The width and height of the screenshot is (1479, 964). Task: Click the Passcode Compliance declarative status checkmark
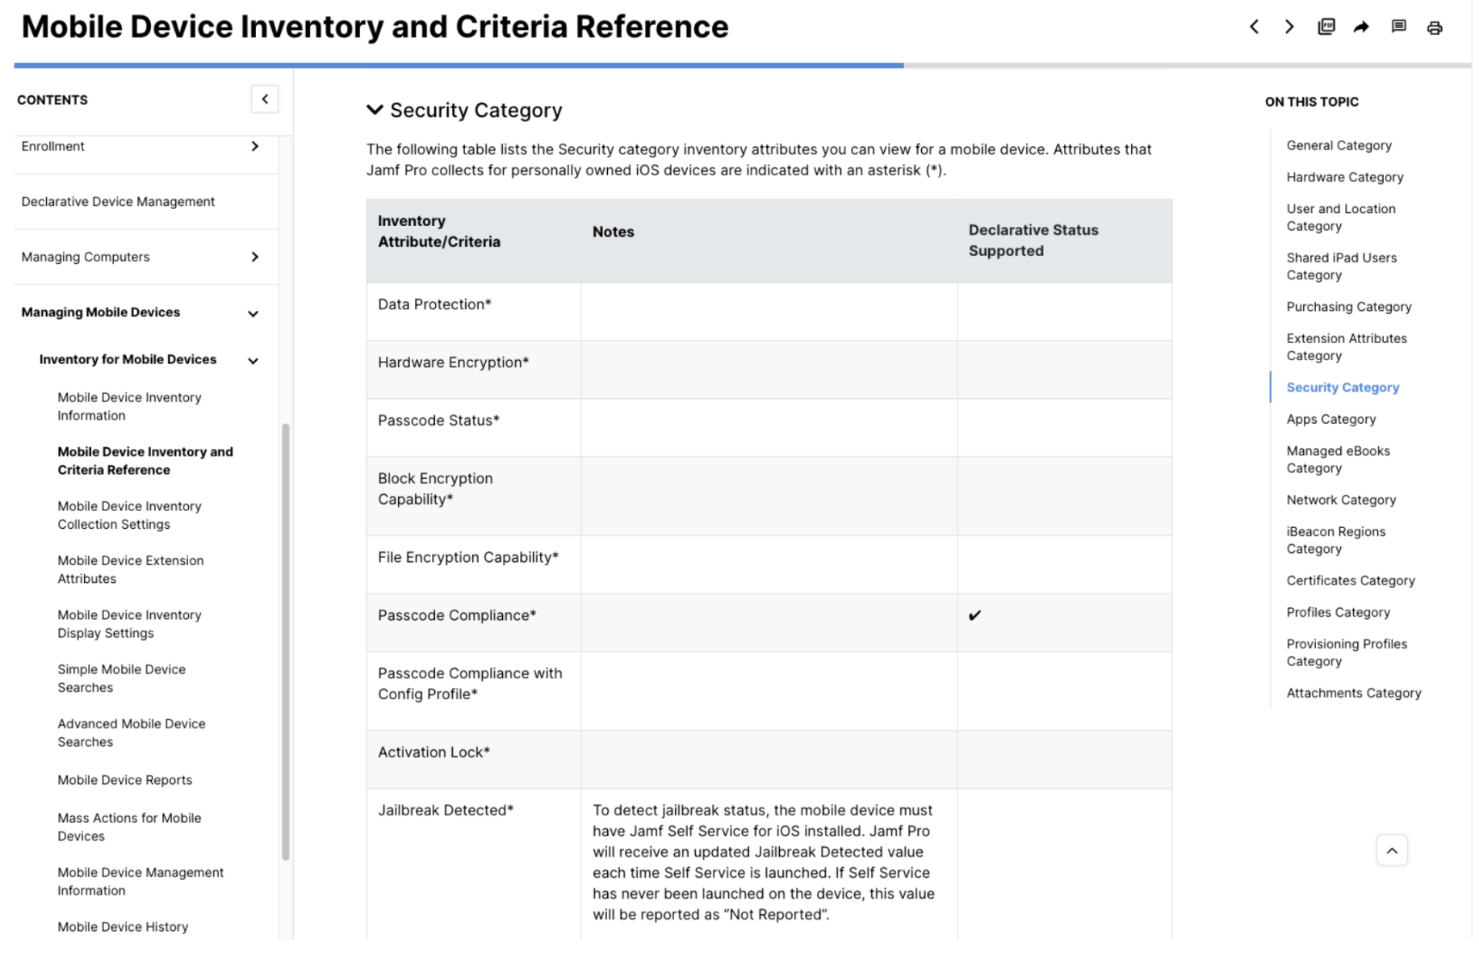pyautogui.click(x=974, y=614)
